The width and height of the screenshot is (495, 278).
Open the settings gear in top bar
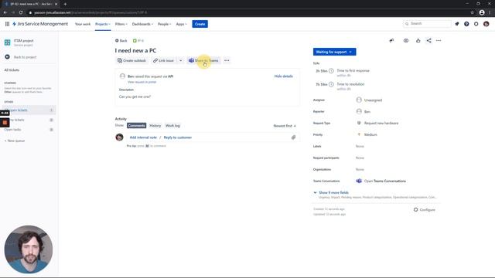(x=476, y=24)
